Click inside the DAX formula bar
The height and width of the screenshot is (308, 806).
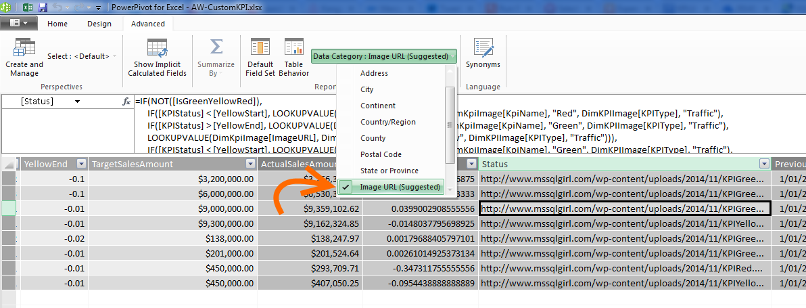tap(469, 125)
